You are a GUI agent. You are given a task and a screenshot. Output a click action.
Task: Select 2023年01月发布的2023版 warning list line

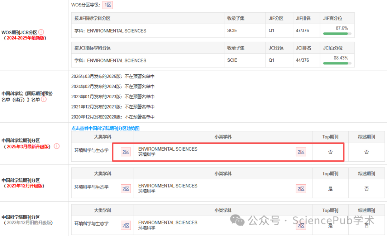click(x=113, y=96)
